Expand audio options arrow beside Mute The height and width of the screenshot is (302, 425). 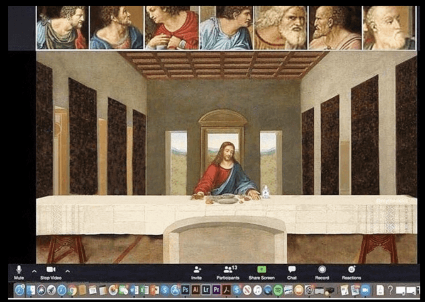(34, 271)
